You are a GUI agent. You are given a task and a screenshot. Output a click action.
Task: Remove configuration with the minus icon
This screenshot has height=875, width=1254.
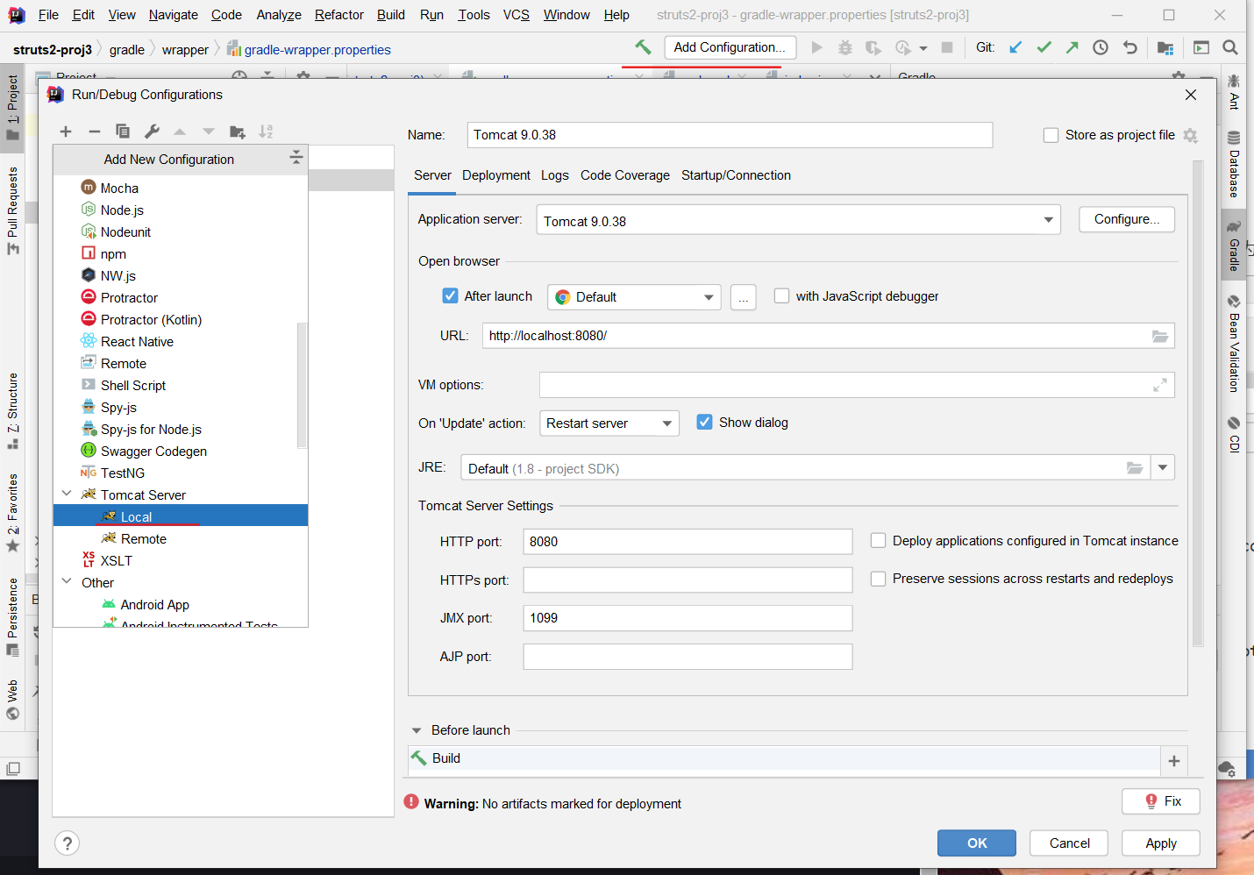point(95,132)
